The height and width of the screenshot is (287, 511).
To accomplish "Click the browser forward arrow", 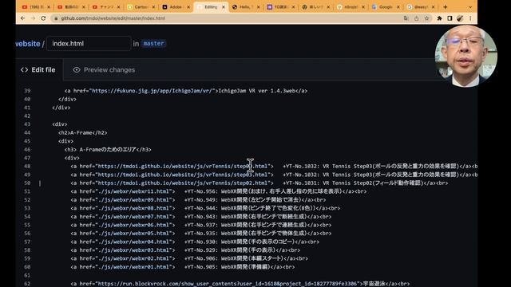I will point(33,18).
